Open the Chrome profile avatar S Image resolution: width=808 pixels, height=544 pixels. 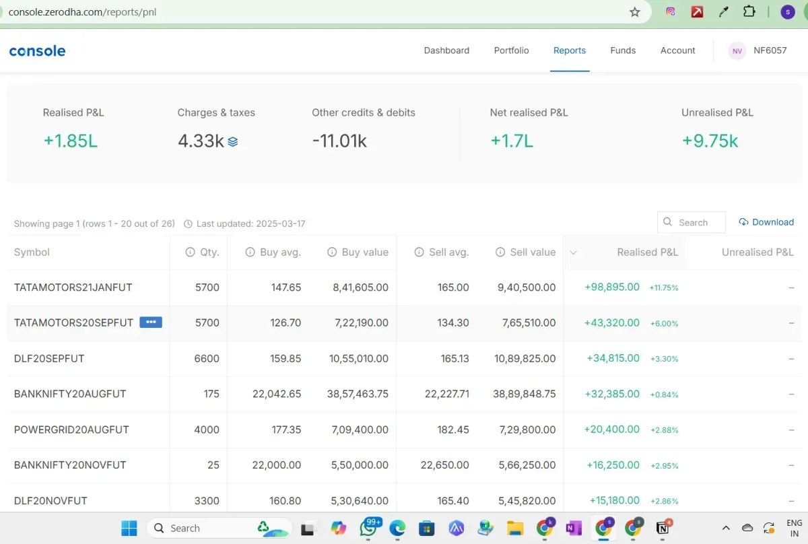(788, 11)
